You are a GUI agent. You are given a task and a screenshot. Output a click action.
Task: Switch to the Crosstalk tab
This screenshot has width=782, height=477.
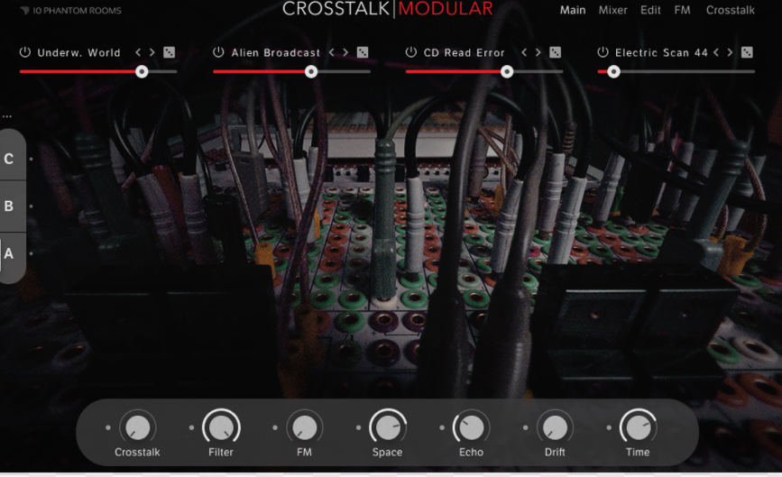730,10
